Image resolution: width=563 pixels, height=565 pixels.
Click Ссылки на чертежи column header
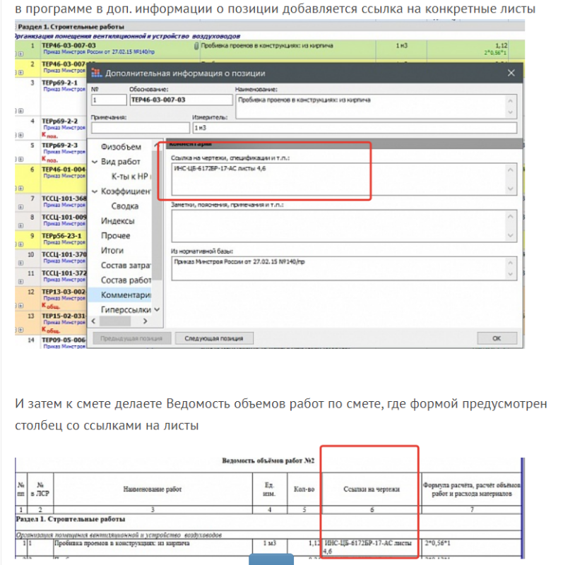pyautogui.click(x=372, y=489)
